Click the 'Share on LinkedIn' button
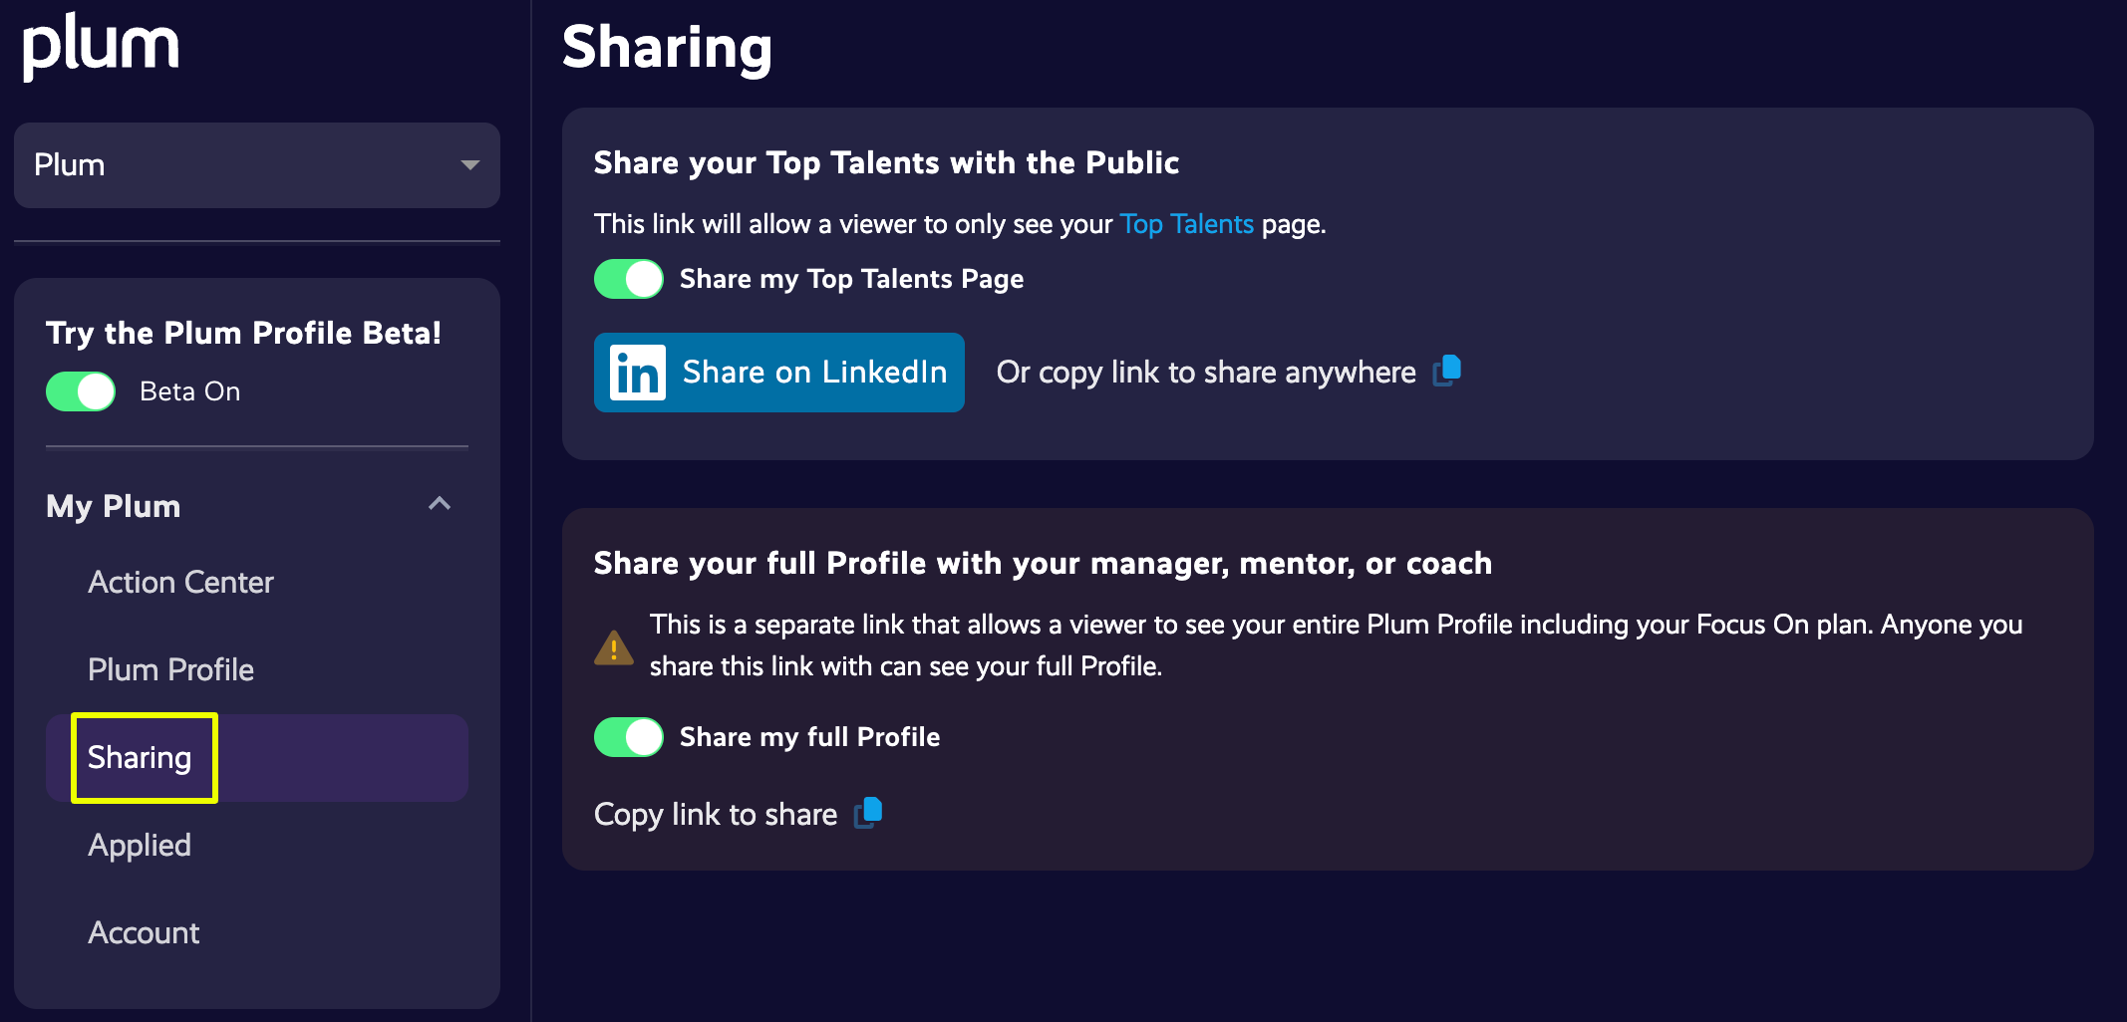This screenshot has height=1022, width=2127. pos(779,372)
